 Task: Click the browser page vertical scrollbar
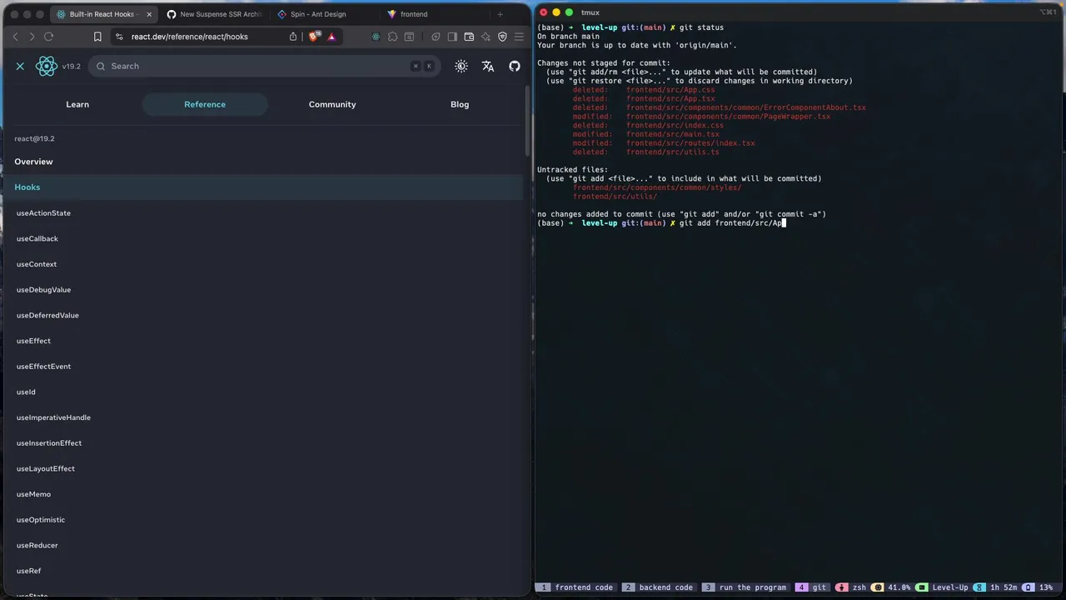tap(526, 121)
